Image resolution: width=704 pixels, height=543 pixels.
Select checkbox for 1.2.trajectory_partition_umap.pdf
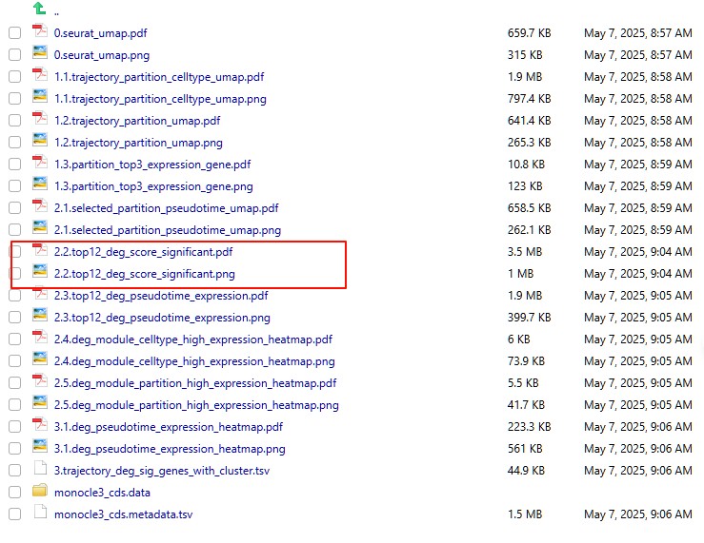(15, 121)
